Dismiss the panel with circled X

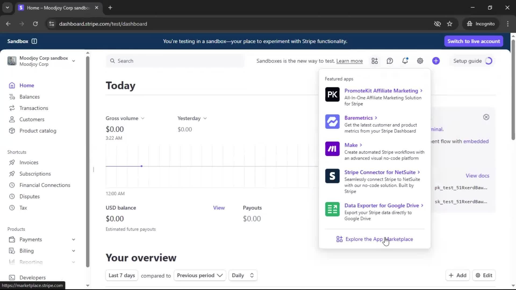tap(486, 117)
